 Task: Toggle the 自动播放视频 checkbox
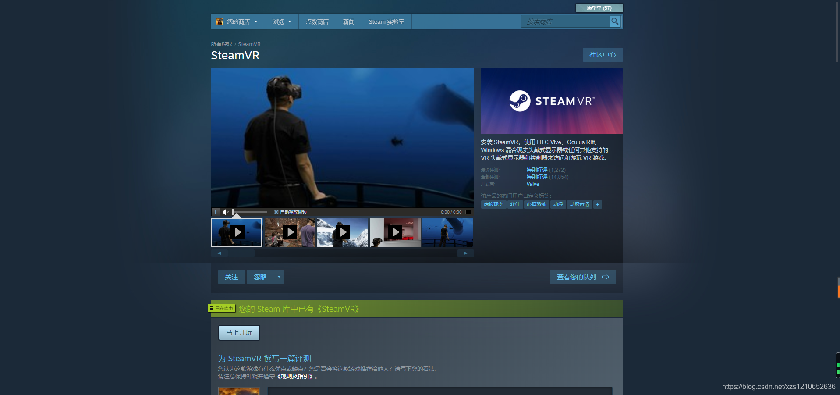(x=276, y=212)
